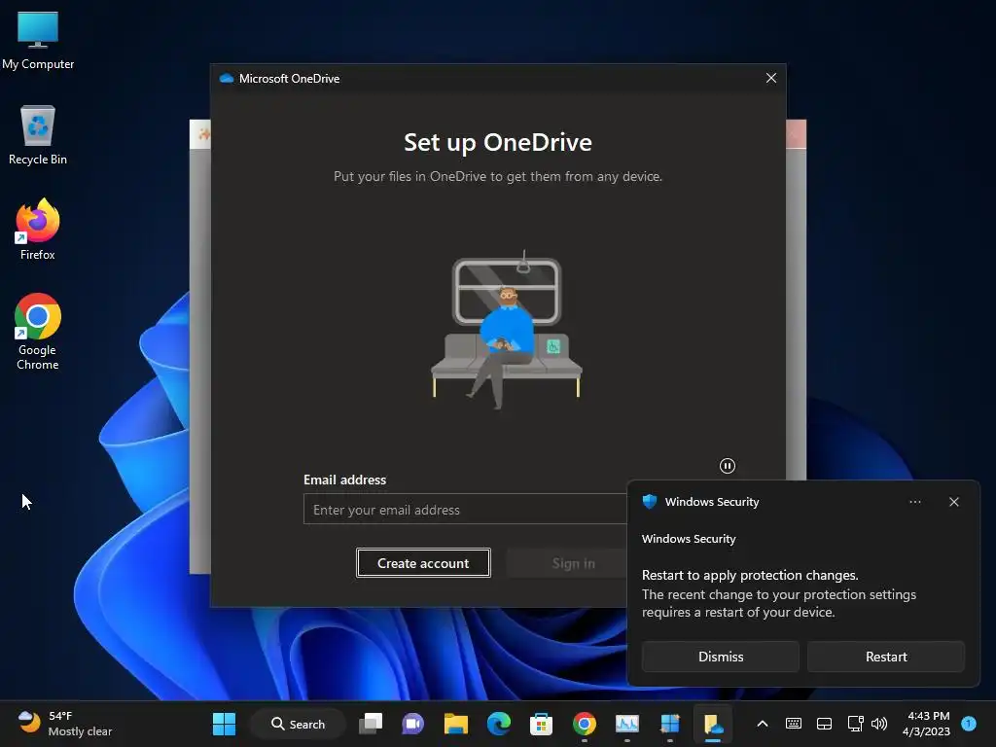Open the volume speaker tray icon
Image resolution: width=996 pixels, height=747 pixels.
(879, 724)
